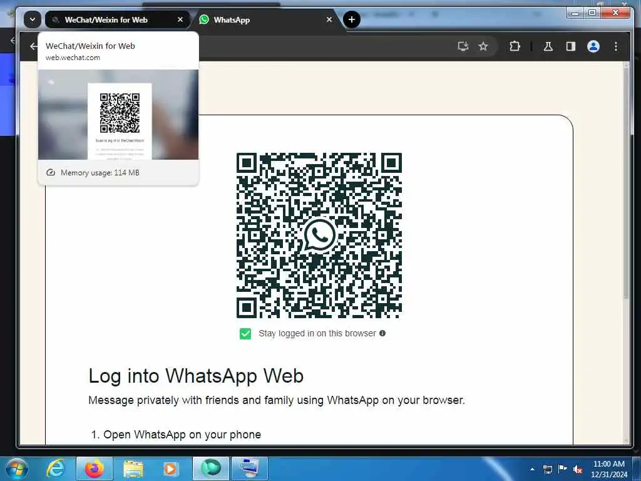Open the Windows Start menu
The height and width of the screenshot is (481, 641).
pos(16,468)
